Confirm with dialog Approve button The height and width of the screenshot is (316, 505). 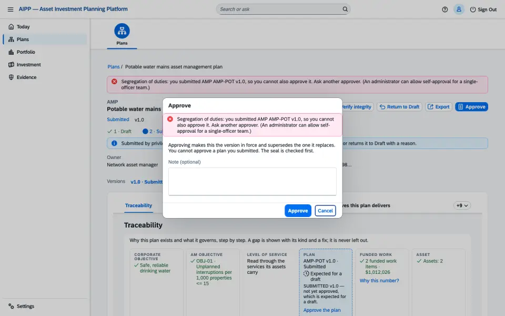pos(298,211)
